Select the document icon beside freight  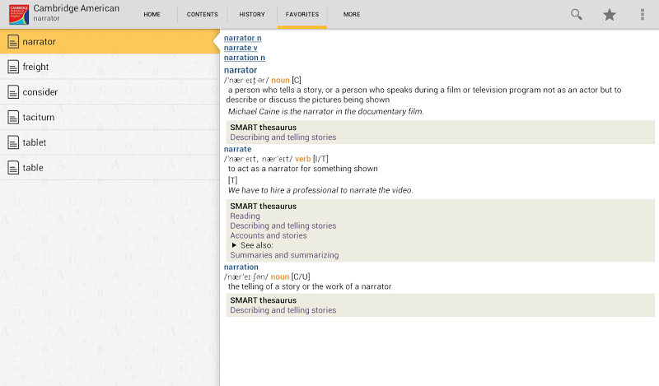13,67
